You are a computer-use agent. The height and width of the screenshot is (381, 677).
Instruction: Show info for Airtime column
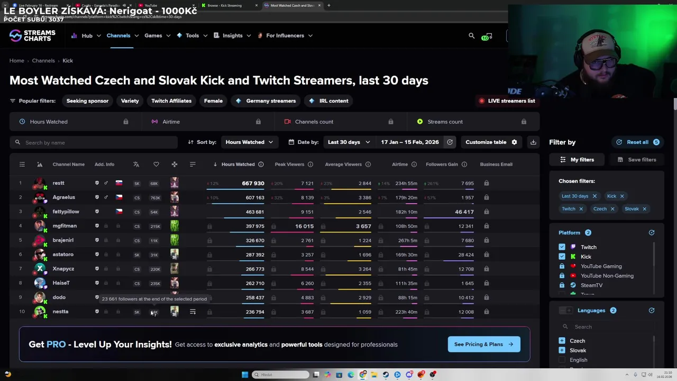pyautogui.click(x=414, y=165)
